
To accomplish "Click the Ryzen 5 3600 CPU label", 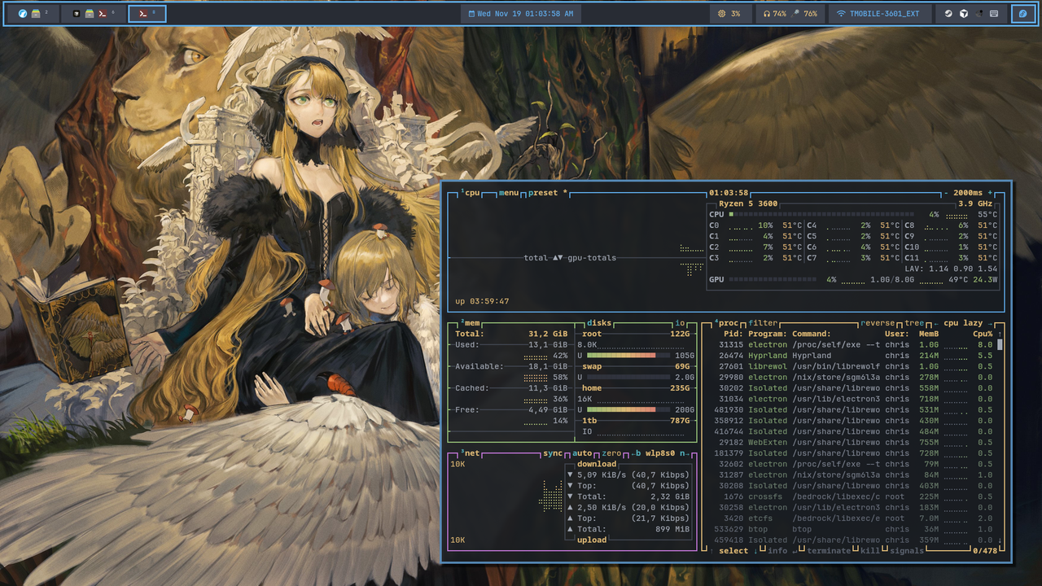I will [750, 203].
